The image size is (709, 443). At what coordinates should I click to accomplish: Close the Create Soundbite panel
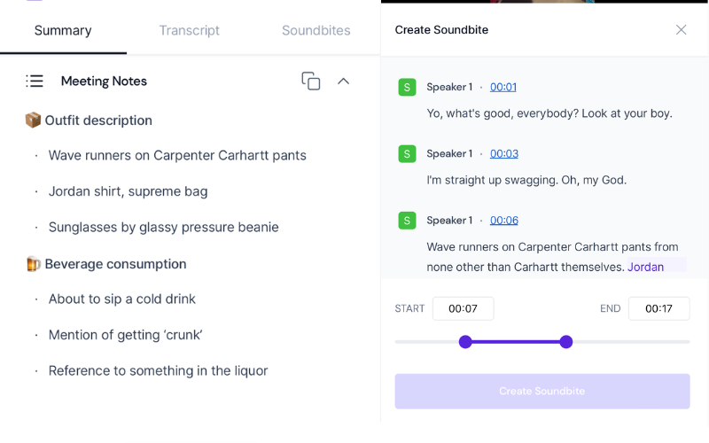pyautogui.click(x=681, y=30)
